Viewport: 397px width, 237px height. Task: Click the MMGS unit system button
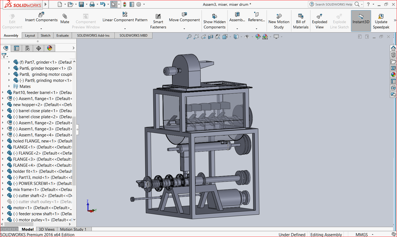click(361, 235)
